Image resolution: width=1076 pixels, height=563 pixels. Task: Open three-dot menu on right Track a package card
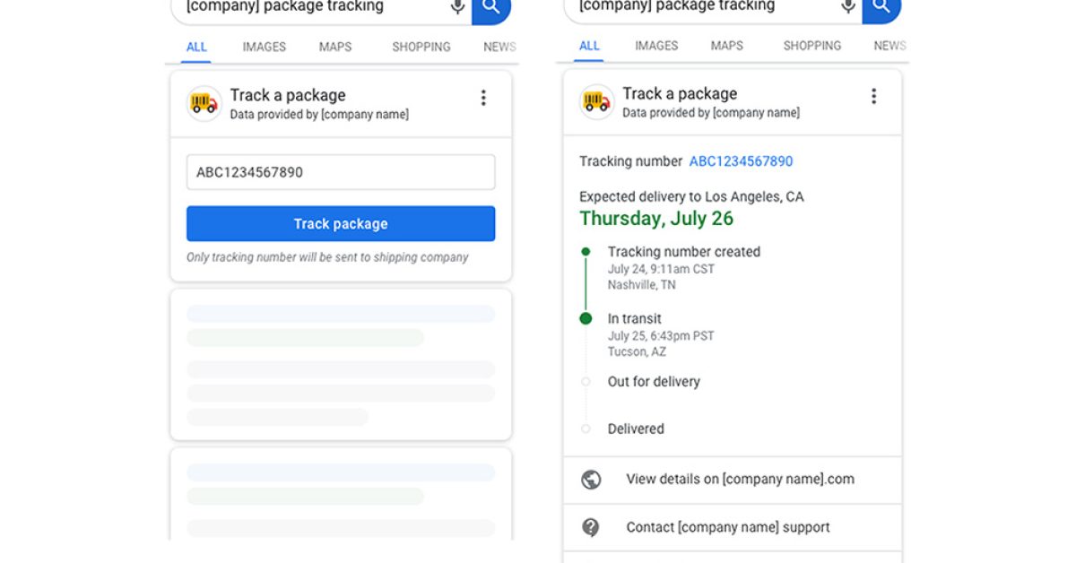[874, 96]
